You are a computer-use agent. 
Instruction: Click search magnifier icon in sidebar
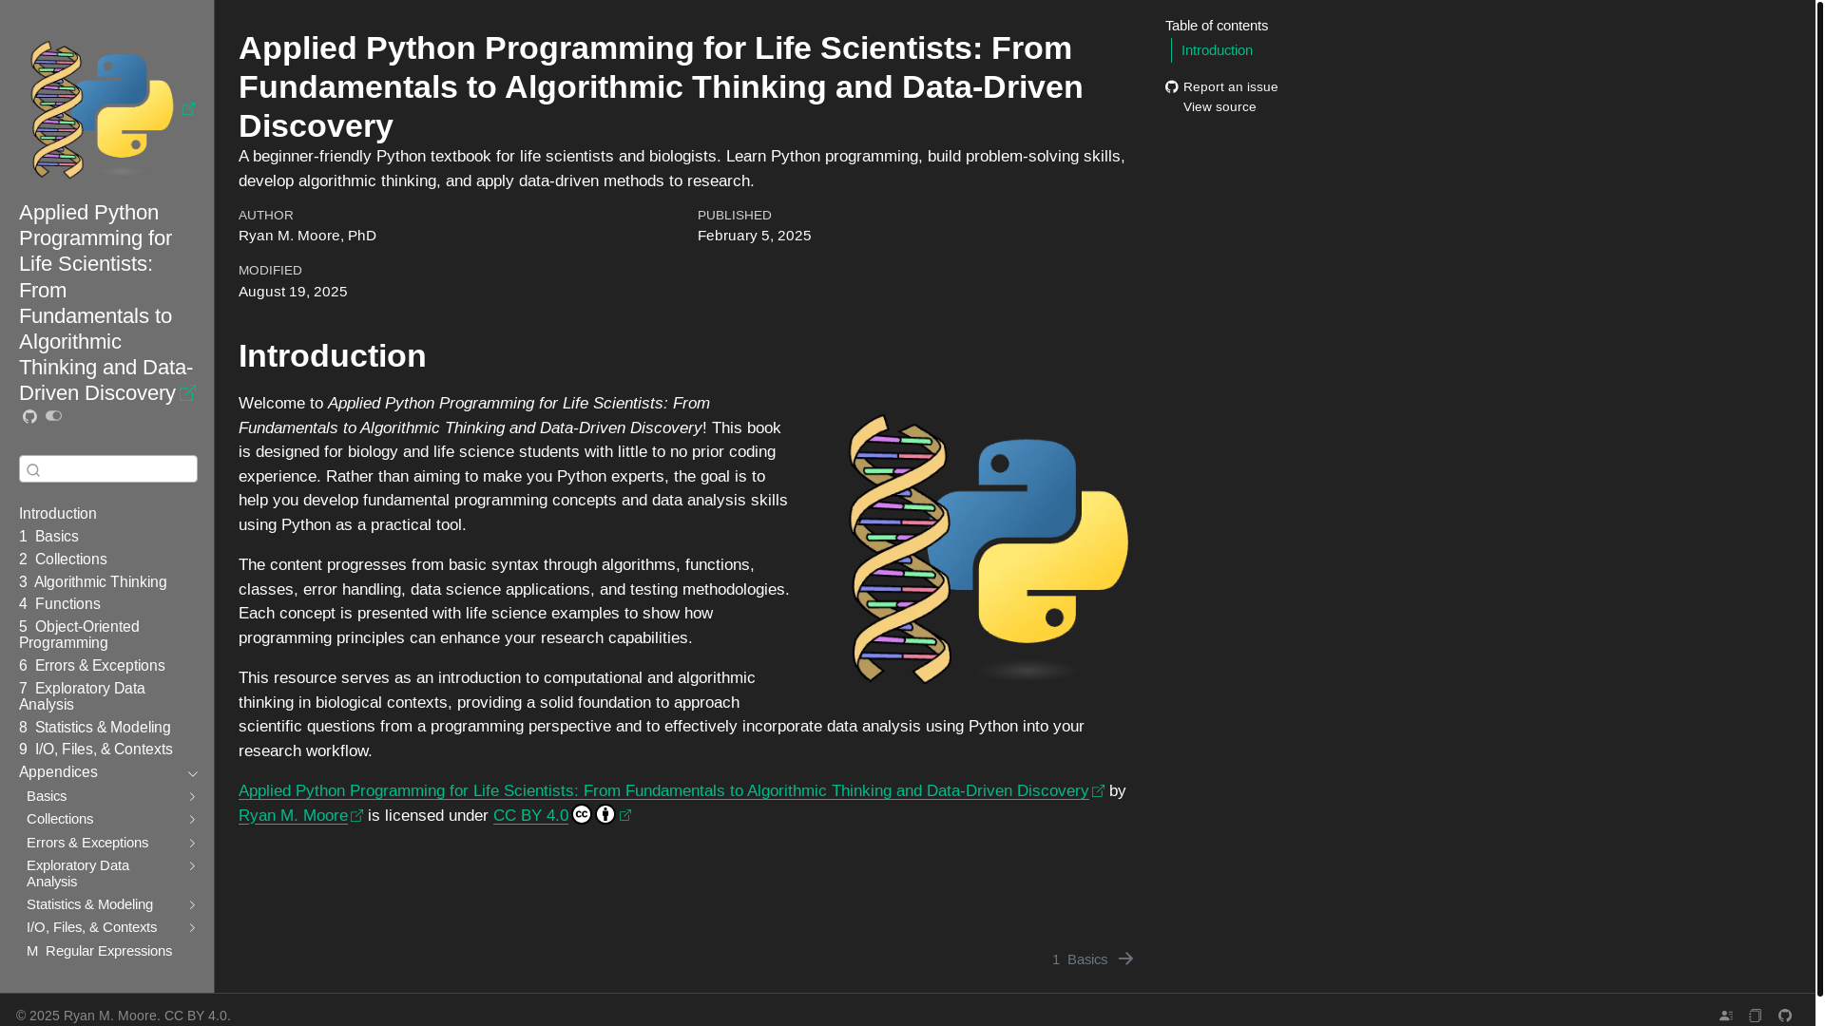point(33,470)
